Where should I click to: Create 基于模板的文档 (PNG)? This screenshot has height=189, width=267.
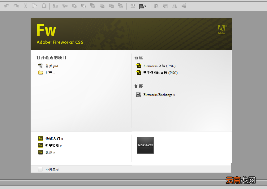point(160,73)
